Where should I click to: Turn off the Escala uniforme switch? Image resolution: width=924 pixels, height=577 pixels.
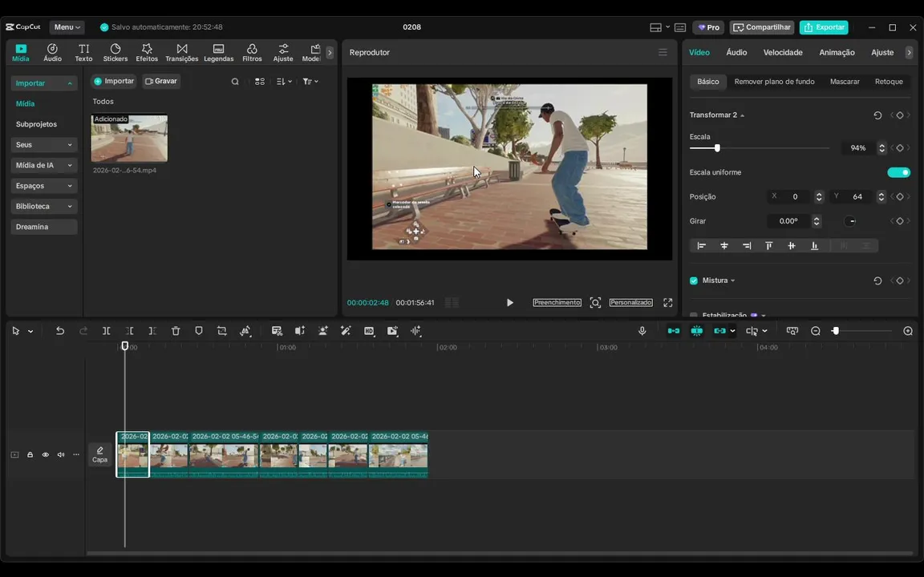tap(898, 172)
